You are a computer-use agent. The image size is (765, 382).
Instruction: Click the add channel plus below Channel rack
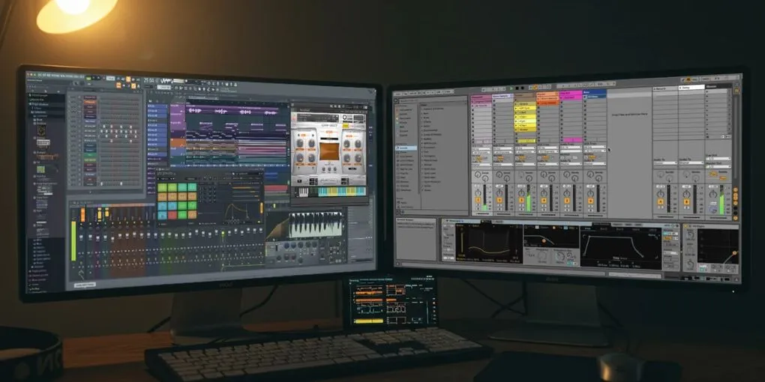pos(90,192)
